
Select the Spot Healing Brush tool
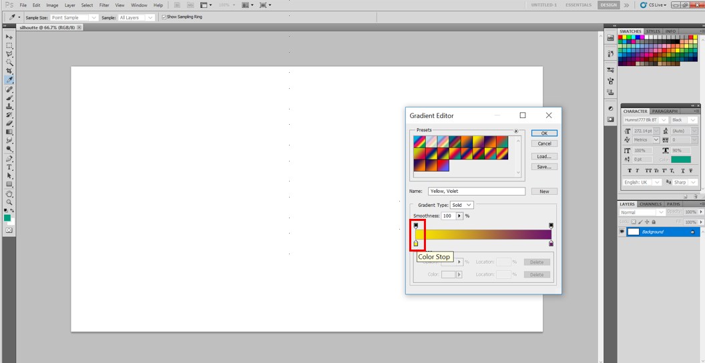tap(9, 89)
